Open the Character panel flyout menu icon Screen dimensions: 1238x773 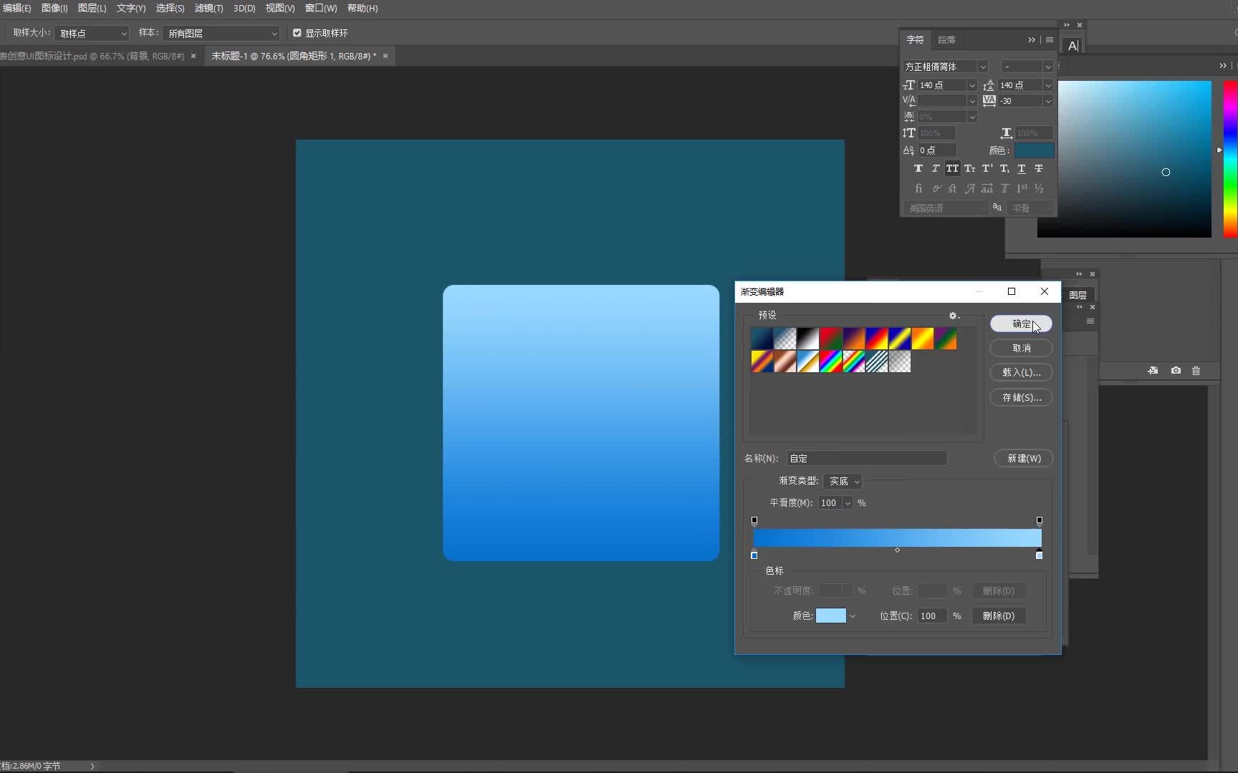point(1050,40)
